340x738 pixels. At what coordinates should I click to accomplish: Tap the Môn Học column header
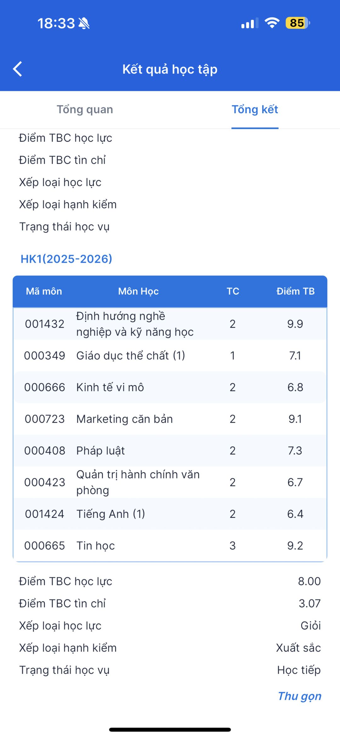[x=139, y=291]
